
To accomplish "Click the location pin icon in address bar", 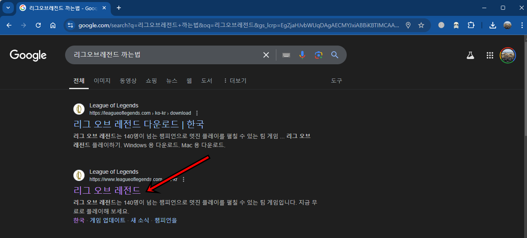I will (x=408, y=25).
